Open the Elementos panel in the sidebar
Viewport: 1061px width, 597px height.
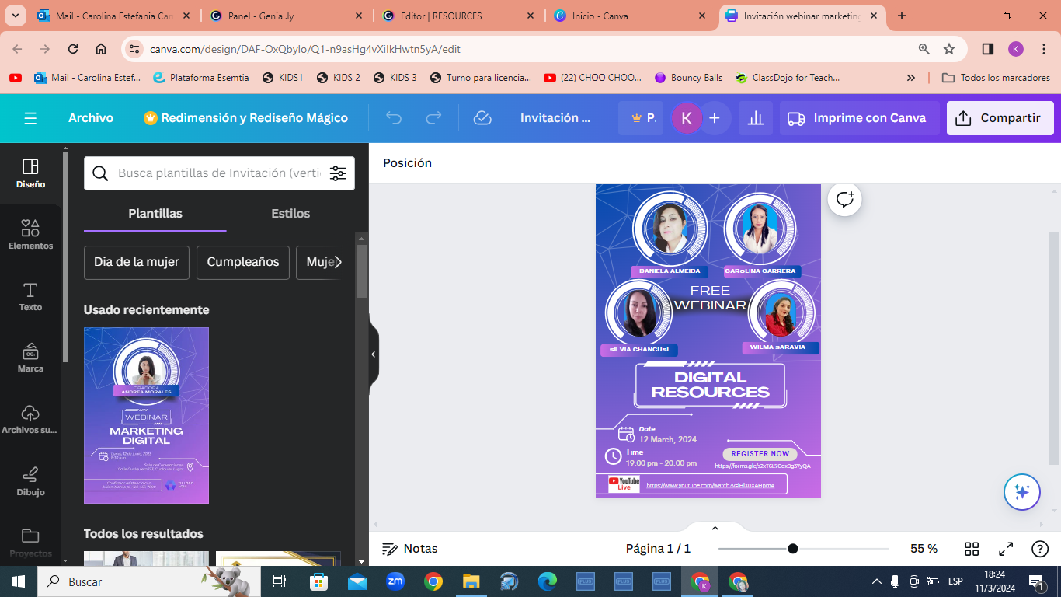point(30,233)
